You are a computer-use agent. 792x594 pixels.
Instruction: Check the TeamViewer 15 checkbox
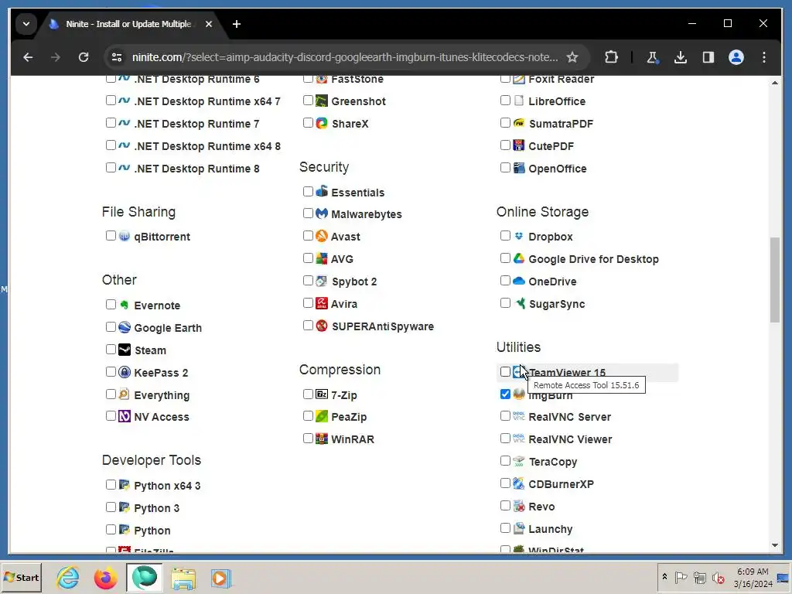pos(505,372)
